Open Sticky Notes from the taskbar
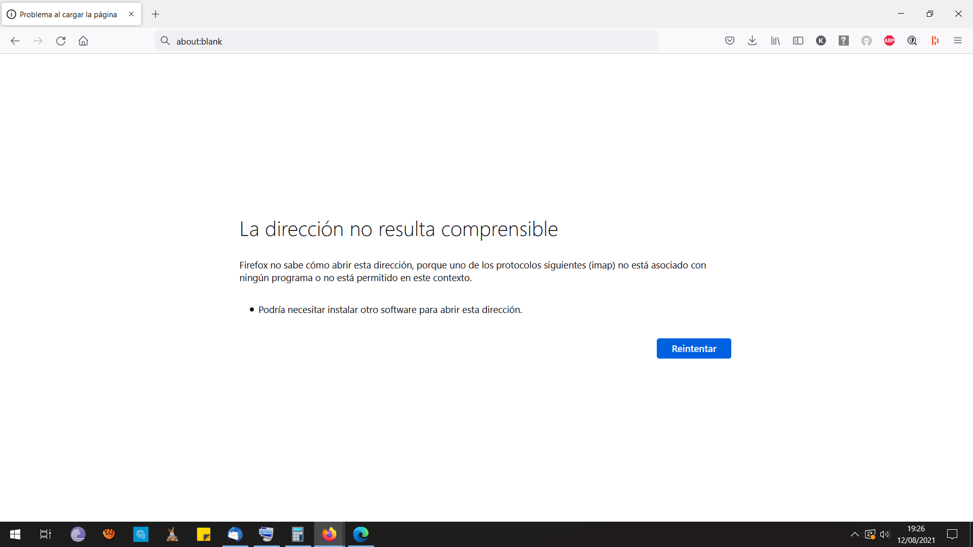 click(204, 534)
